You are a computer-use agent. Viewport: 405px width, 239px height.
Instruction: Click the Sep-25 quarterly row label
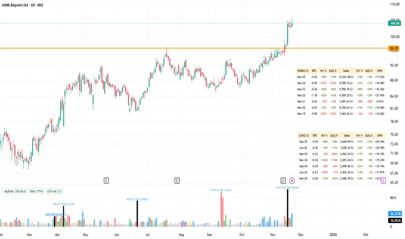(x=303, y=142)
